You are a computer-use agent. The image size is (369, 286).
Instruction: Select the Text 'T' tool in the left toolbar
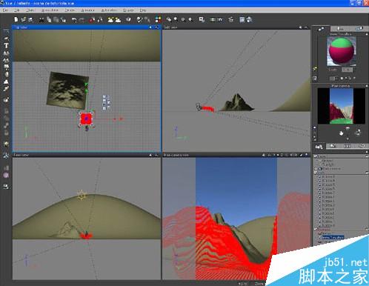click(7, 46)
